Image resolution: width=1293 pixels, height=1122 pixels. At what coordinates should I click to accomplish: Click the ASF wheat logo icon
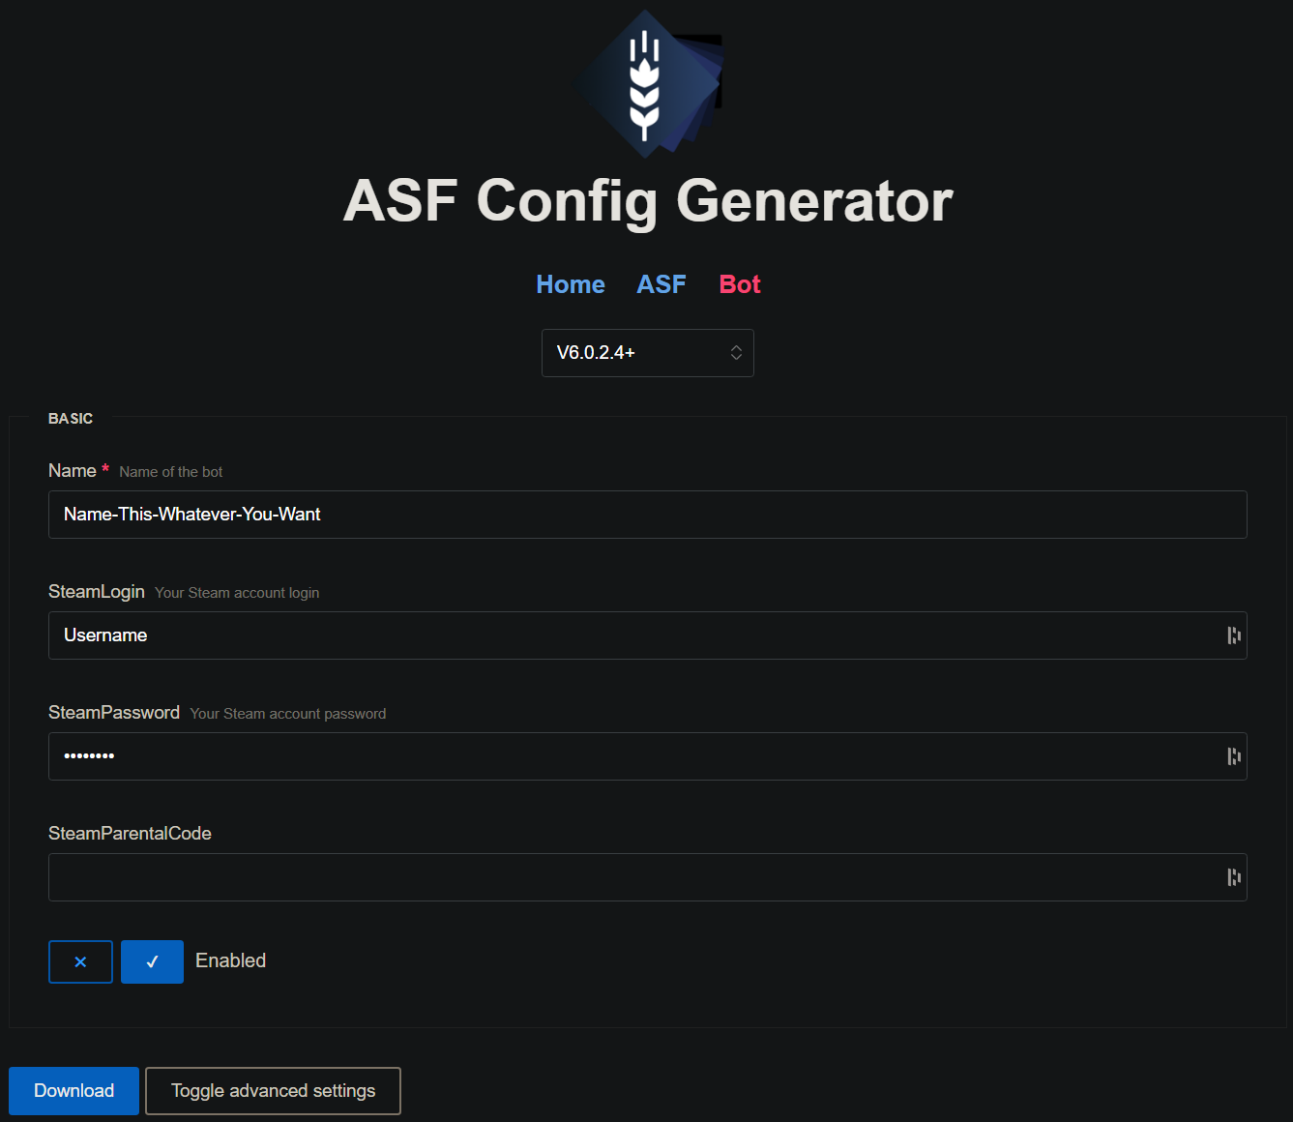(x=646, y=84)
